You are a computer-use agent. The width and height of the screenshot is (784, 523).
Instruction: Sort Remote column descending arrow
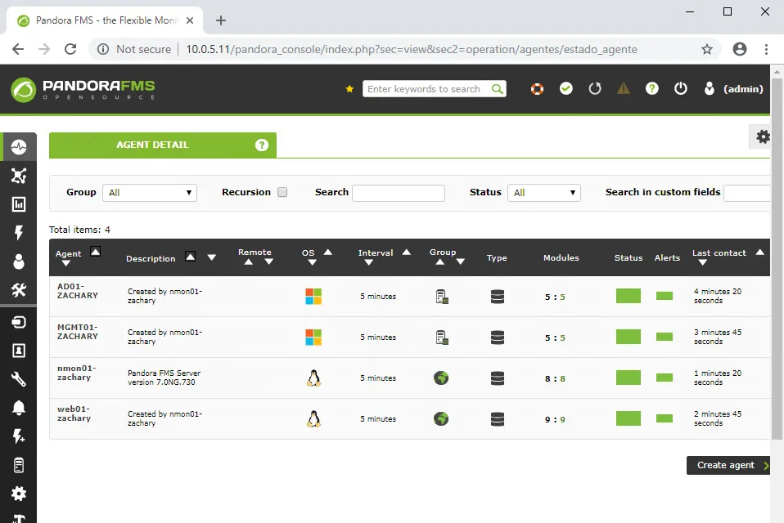[269, 262]
